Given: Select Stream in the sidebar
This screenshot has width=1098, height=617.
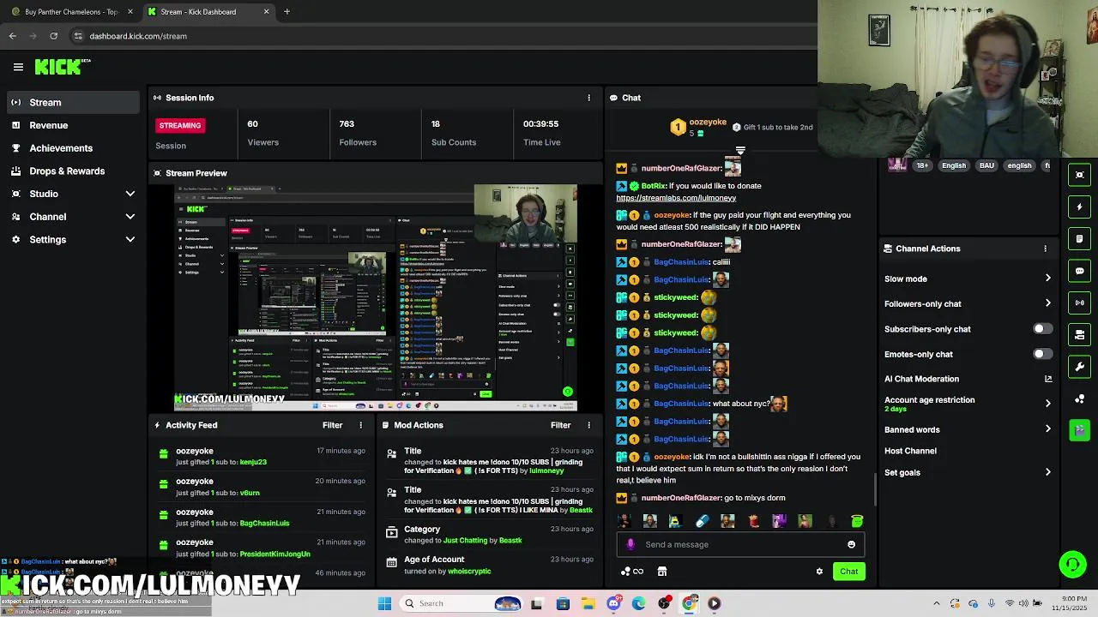Looking at the screenshot, I should click(x=73, y=102).
